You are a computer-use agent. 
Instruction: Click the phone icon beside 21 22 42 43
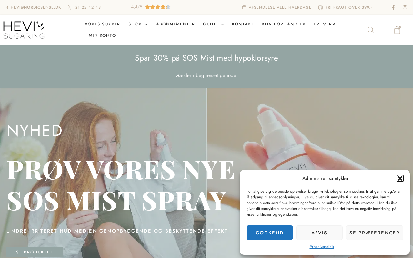click(70, 7)
